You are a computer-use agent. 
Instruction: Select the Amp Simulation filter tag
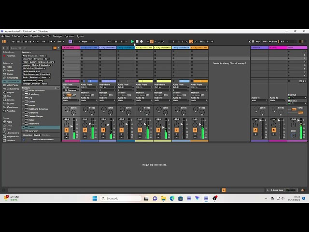30,56
